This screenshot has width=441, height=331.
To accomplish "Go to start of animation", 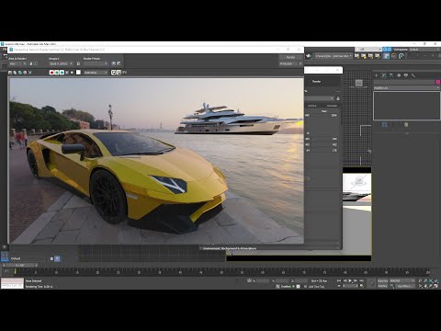I will [339, 280].
